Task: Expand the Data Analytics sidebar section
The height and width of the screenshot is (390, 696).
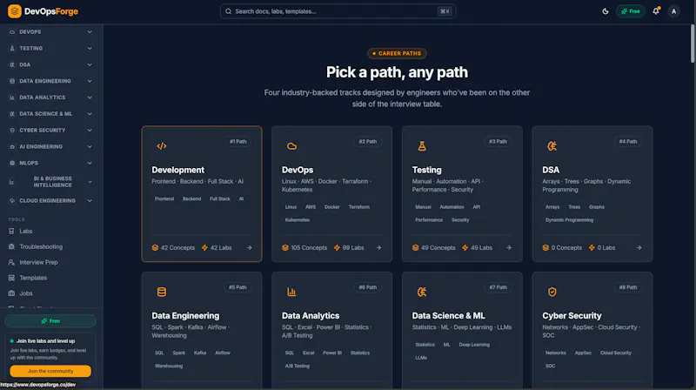Action: (51, 97)
